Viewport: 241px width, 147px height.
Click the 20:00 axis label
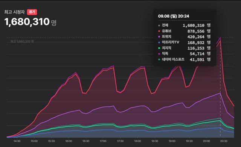pos(206,141)
